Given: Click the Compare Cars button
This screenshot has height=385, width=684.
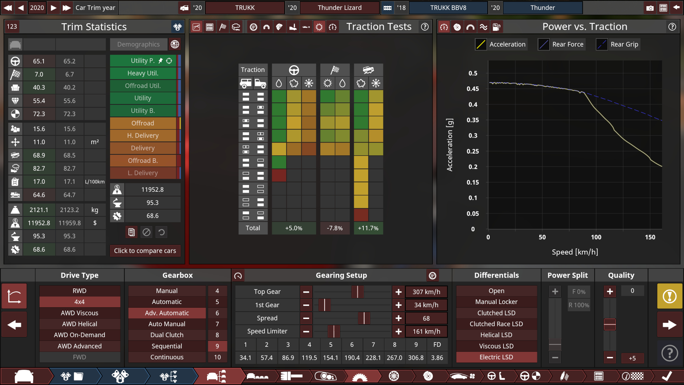Looking at the screenshot, I should (145, 250).
